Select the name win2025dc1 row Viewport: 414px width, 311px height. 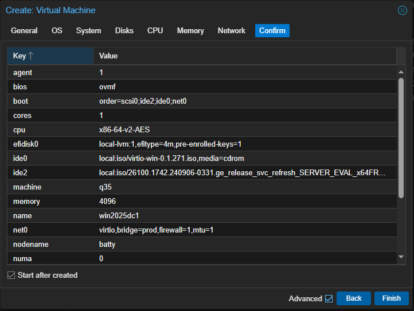coord(201,216)
